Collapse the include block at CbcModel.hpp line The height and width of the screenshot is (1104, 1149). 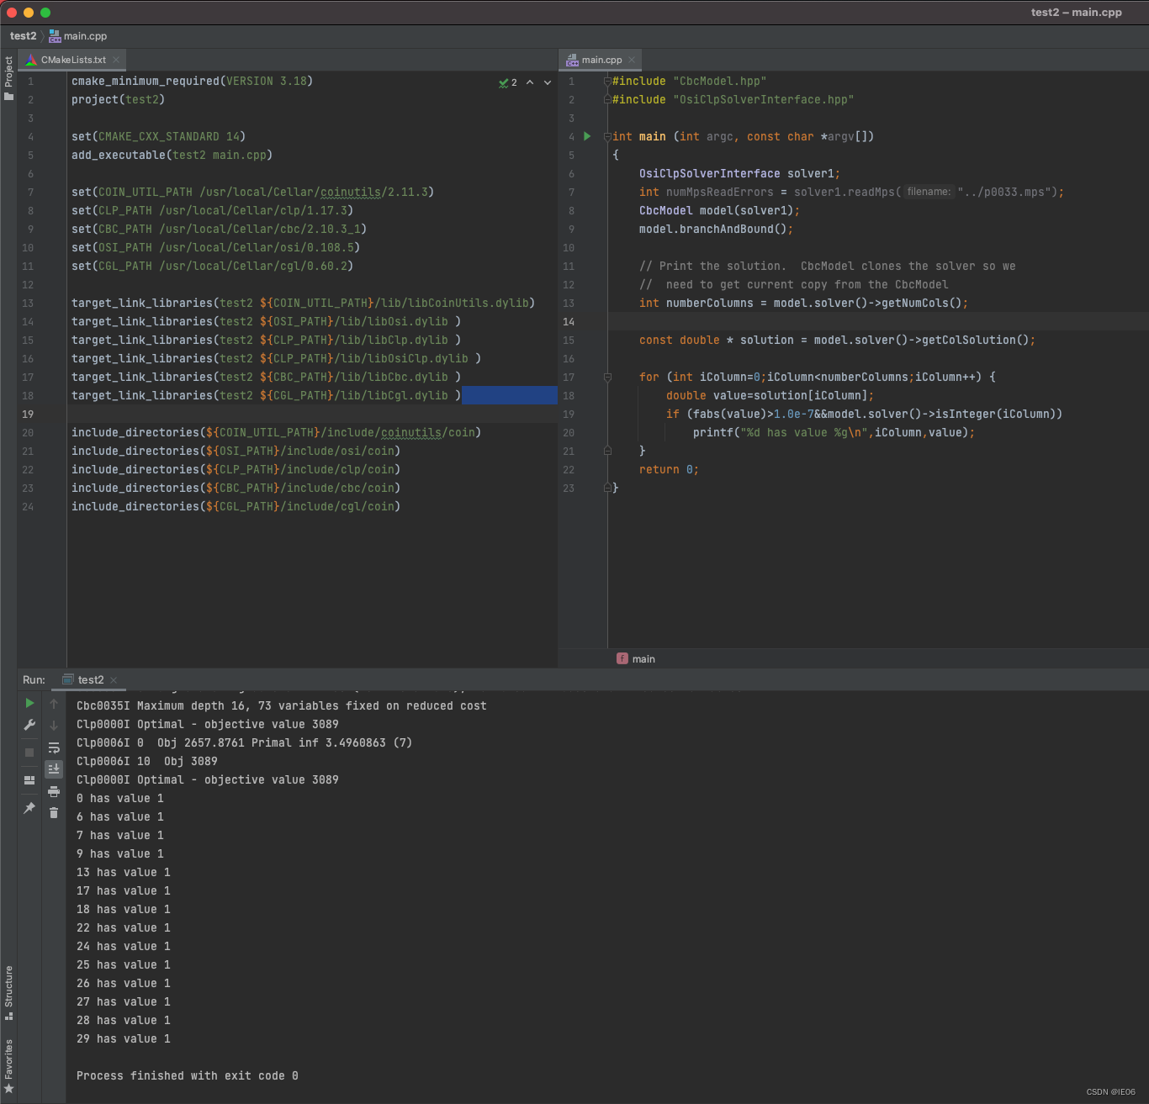pyautogui.click(x=607, y=82)
